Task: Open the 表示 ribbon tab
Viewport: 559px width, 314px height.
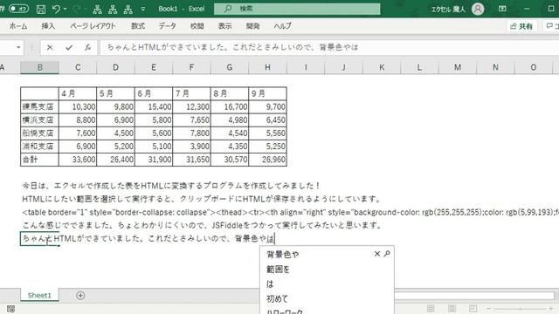Action: coord(225,26)
